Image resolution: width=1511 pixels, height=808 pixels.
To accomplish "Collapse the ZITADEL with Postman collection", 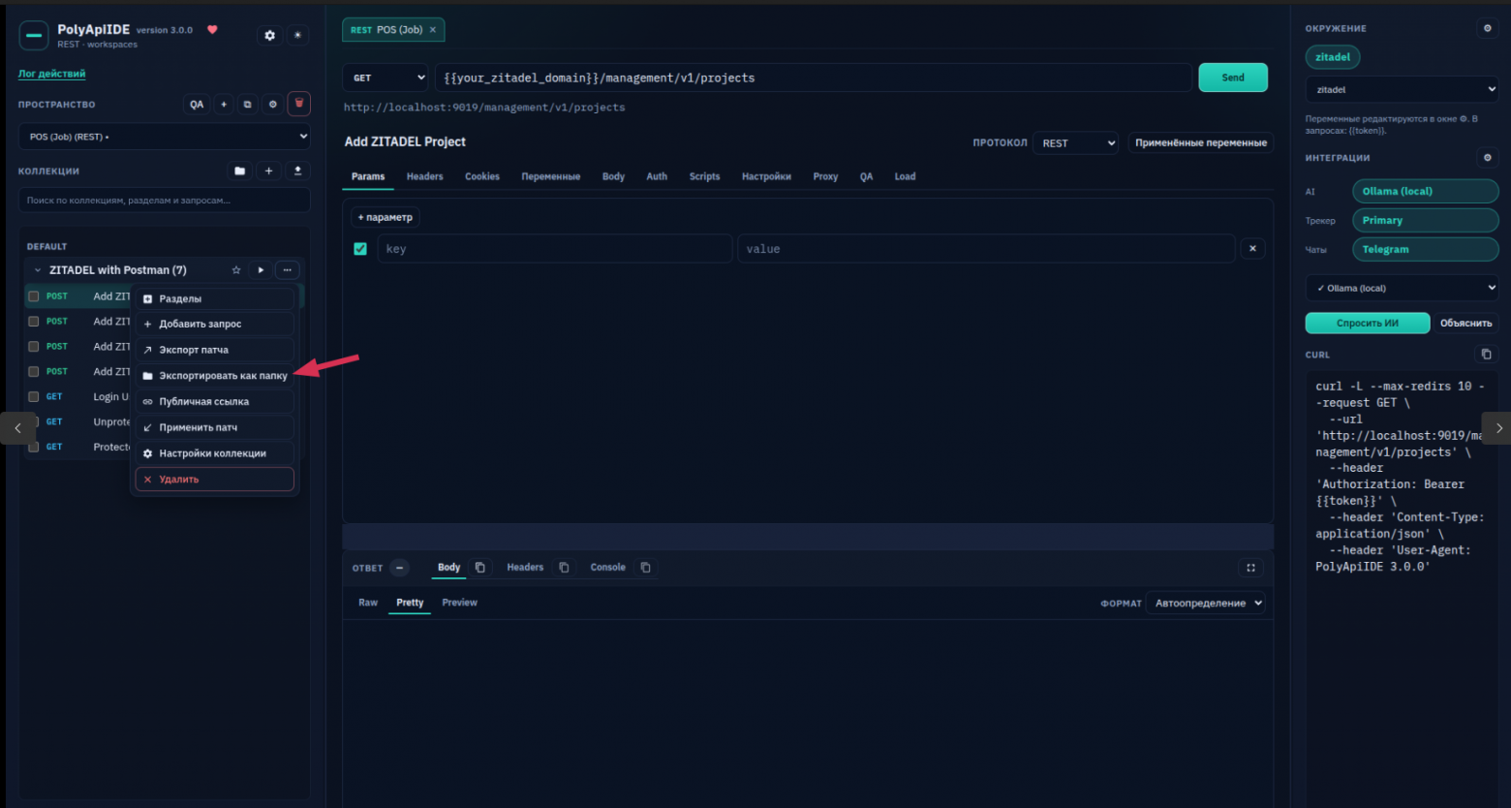I will pyautogui.click(x=38, y=270).
